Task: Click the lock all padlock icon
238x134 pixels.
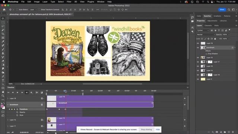Action: [x=215, y=39]
